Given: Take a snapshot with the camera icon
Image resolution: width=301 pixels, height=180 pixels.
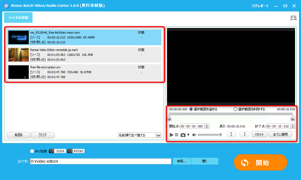Looking at the screenshot, I should pyautogui.click(x=183, y=135).
